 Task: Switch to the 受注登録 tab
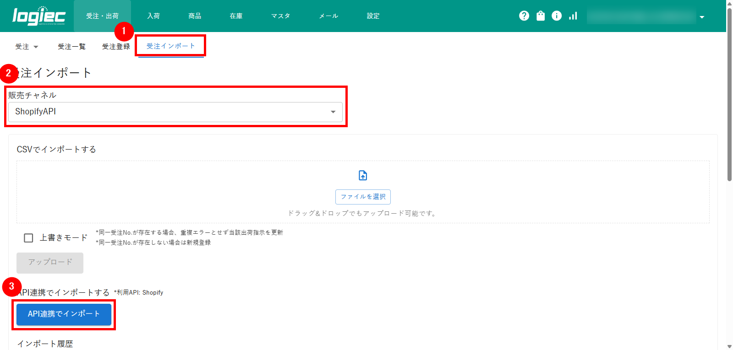pos(116,47)
